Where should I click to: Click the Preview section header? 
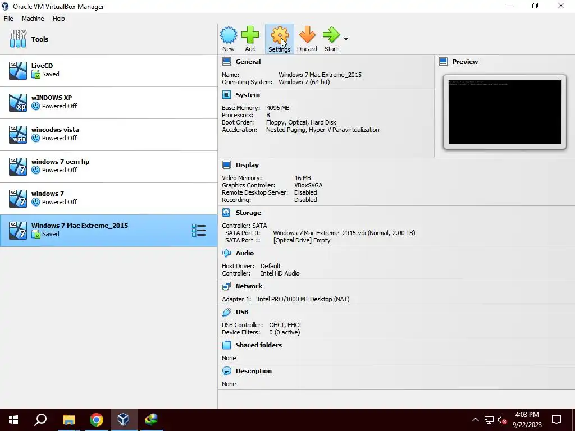point(465,62)
